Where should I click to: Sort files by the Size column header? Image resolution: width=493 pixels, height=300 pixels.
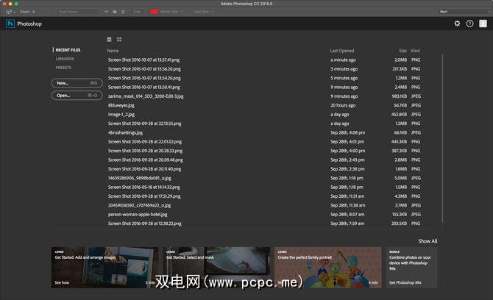(402, 51)
